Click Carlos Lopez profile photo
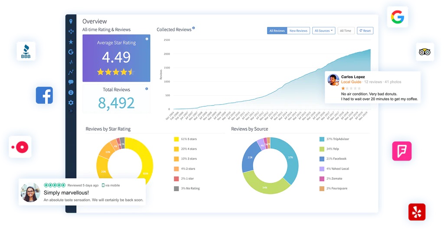 333,80
